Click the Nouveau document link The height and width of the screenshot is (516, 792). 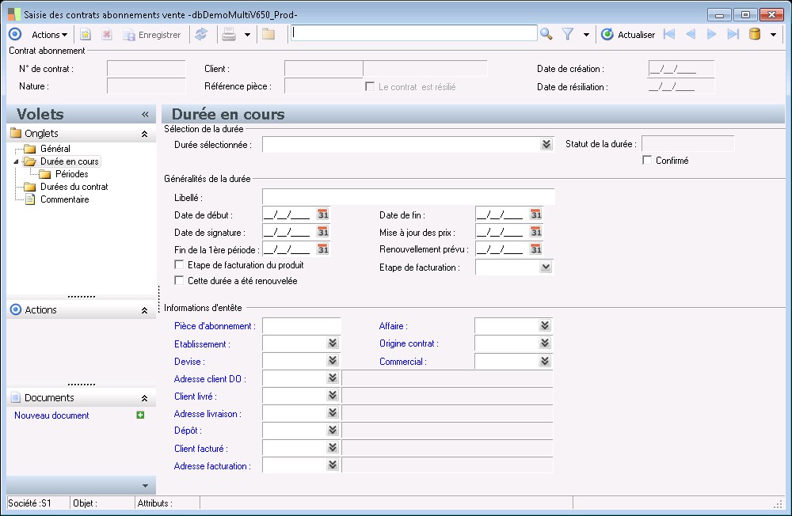(51, 415)
